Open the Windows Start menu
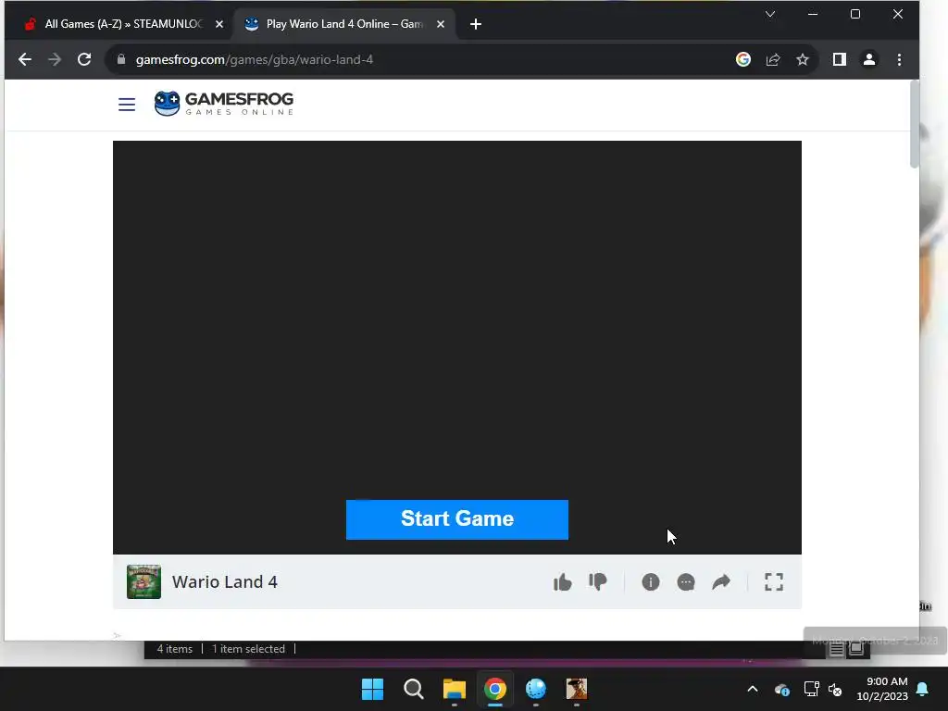This screenshot has width=948, height=711. 372,689
